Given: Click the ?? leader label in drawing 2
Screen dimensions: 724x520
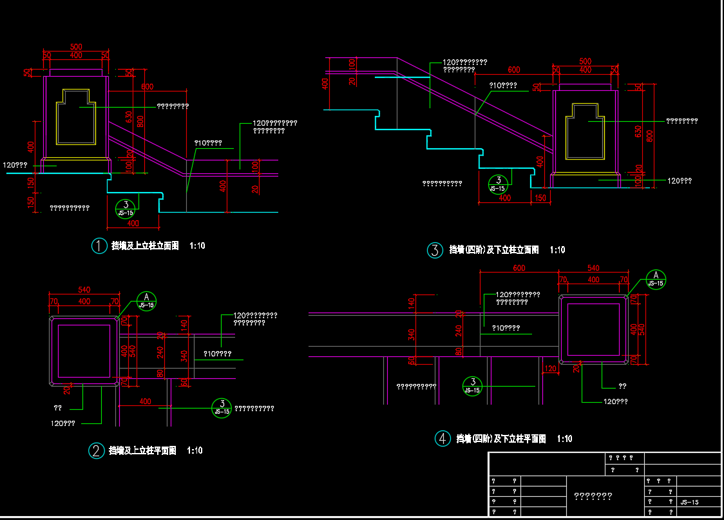Looking at the screenshot, I should point(58,409).
